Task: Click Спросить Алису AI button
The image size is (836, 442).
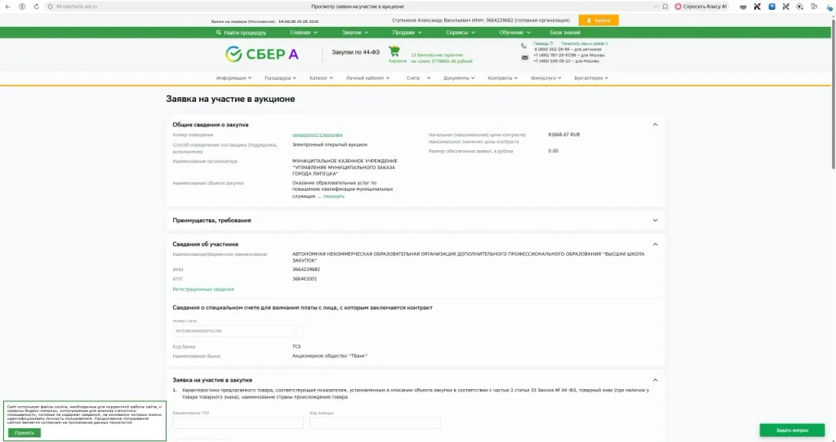Action: pyautogui.click(x=700, y=7)
